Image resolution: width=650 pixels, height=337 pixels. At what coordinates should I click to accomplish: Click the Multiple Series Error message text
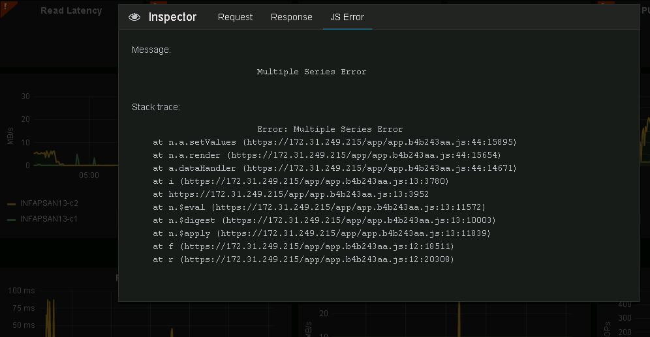311,72
